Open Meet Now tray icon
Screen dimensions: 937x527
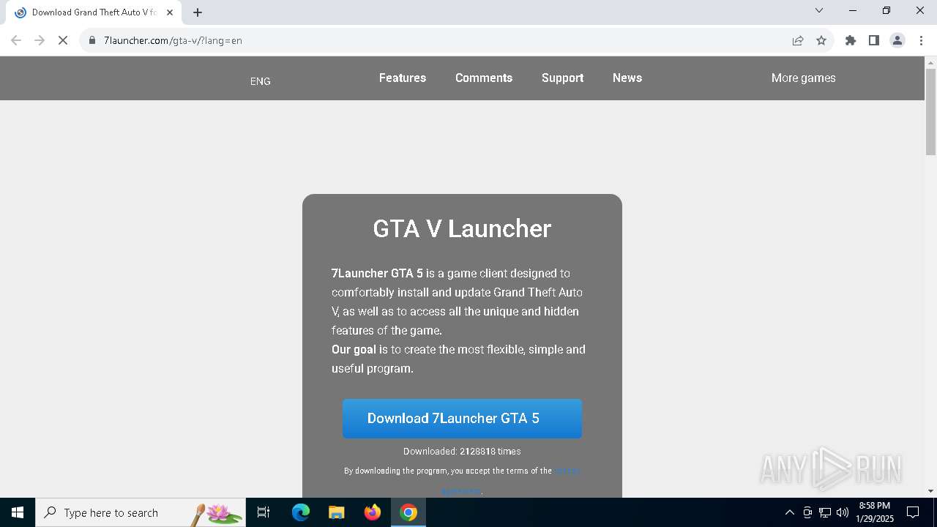tap(807, 512)
